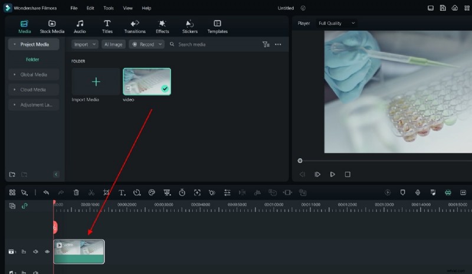
Task: Add text with the Text tool
Action: (x=122, y=193)
